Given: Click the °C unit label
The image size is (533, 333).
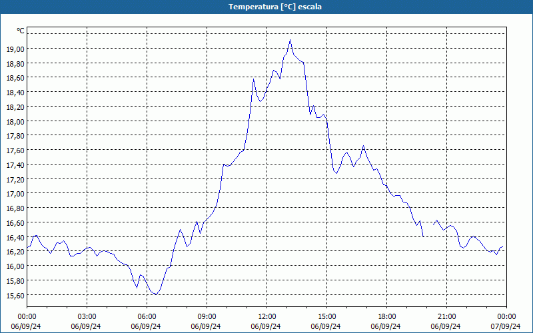Looking at the screenshot, I should click(x=21, y=31).
